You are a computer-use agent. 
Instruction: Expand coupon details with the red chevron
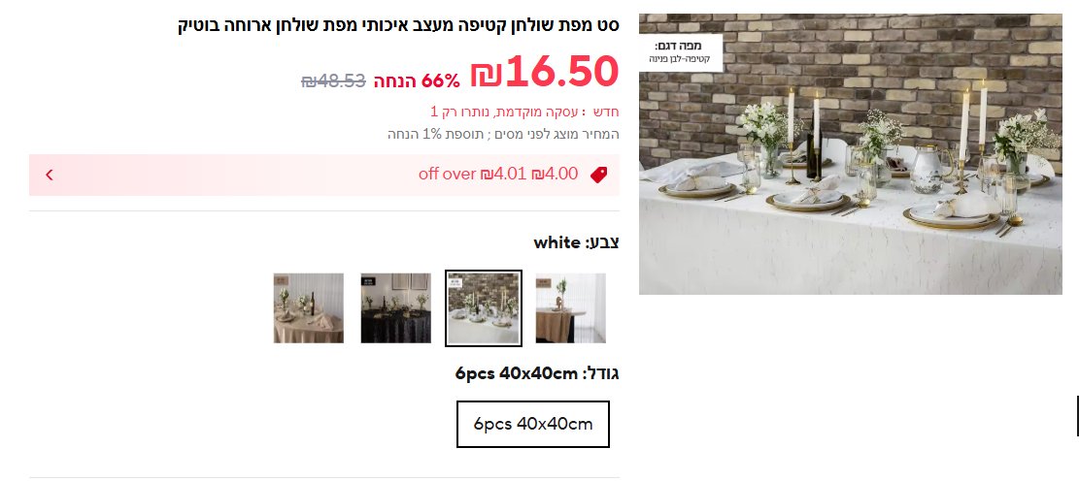tap(50, 175)
